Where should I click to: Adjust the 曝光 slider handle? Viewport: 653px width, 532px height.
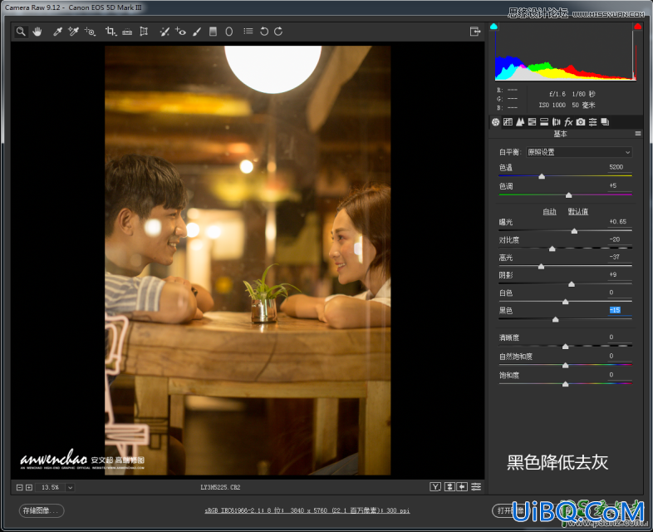[x=574, y=231]
